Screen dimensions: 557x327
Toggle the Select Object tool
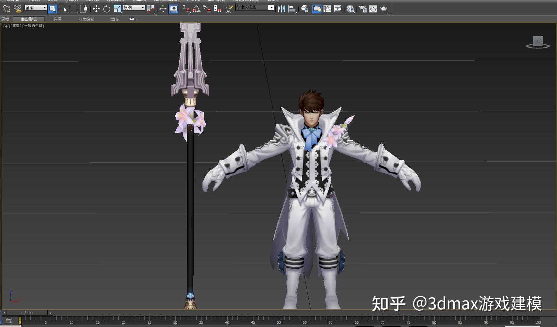pyautogui.click(x=52, y=9)
